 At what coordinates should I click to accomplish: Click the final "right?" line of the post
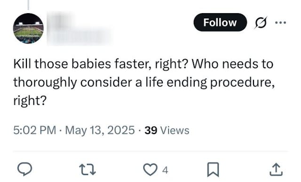pos(30,101)
